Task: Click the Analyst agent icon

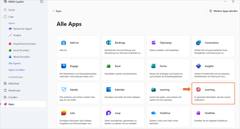Action: [10, 35]
